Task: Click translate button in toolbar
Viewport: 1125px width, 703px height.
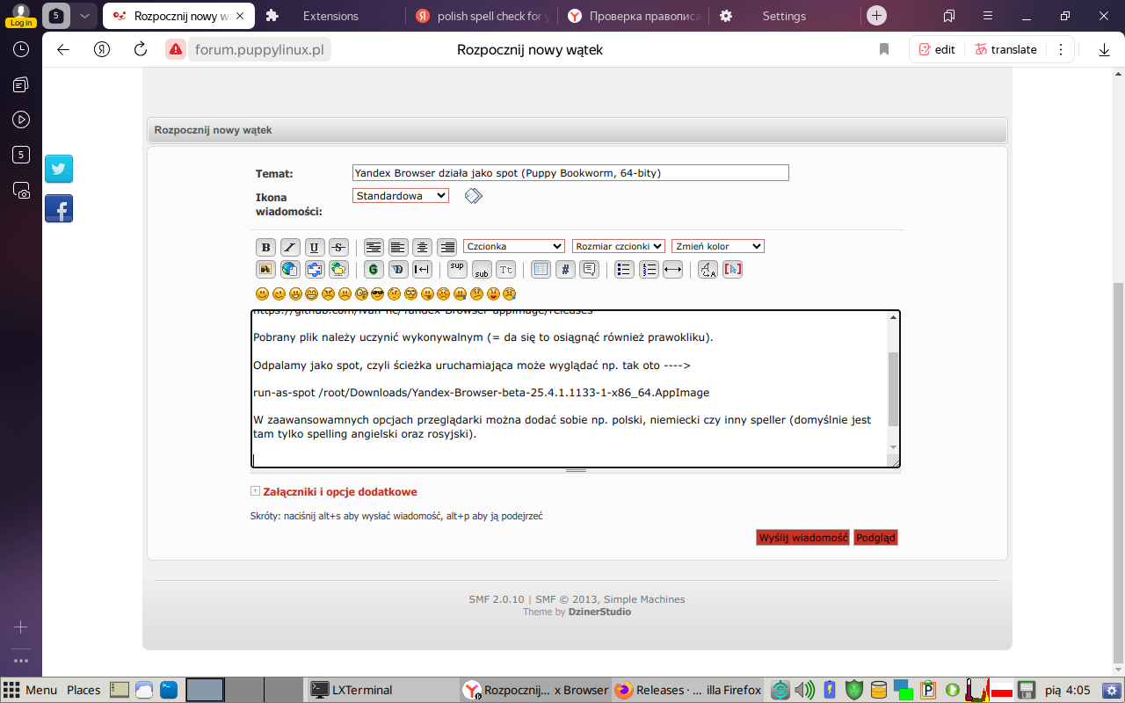Action: click(1005, 50)
